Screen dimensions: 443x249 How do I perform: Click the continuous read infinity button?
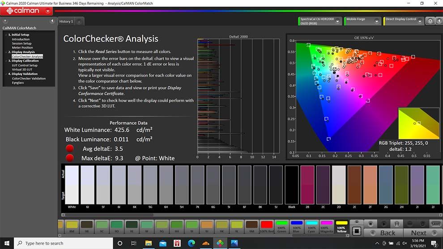coord(409,224)
